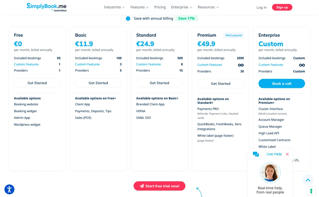Click the Save 17% badge
The image size is (319, 197).
tap(186, 19)
